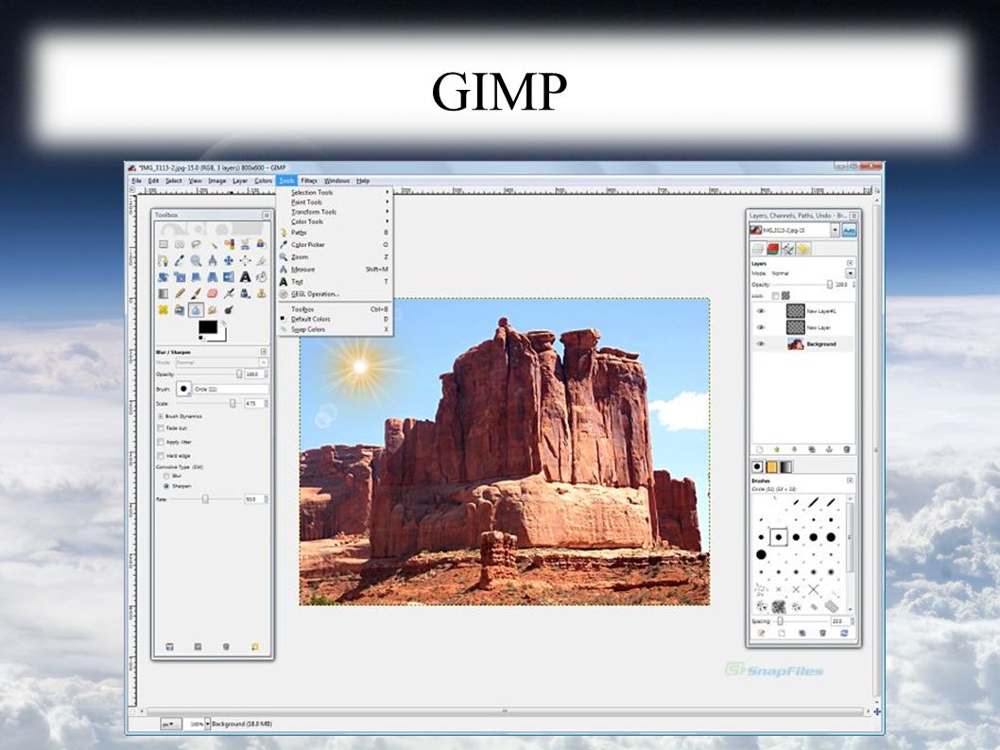Image resolution: width=1000 pixels, height=750 pixels.
Task: Select the Alignment tool
Action: click(245, 260)
